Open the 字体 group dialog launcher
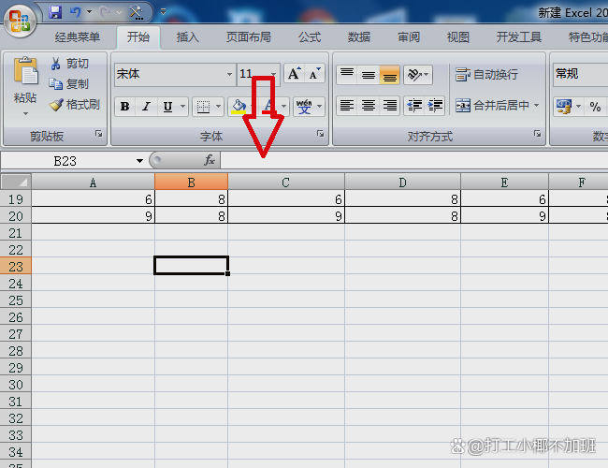608x468 pixels. pyautogui.click(x=320, y=134)
